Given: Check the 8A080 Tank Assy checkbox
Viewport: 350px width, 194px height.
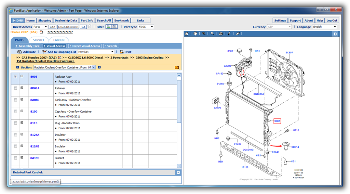Looking at the screenshot, I should pyautogui.click(x=15, y=100).
